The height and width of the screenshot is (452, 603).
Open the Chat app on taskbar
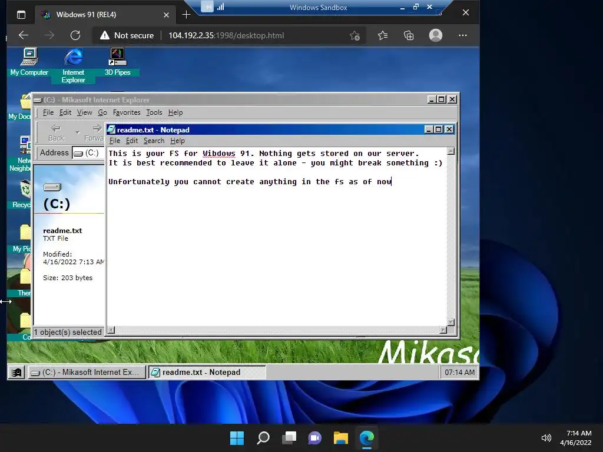315,438
